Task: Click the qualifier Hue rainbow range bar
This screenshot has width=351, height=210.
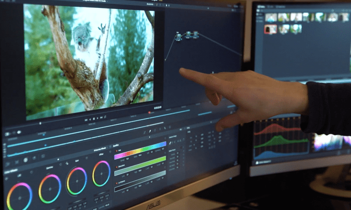Action: tap(140, 150)
